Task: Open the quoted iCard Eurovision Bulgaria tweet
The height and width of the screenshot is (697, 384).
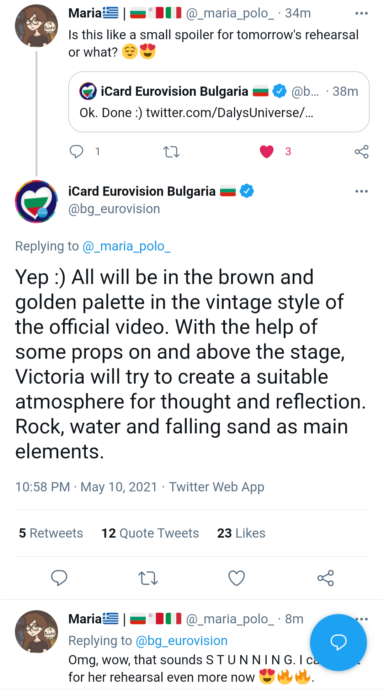Action: point(219,102)
